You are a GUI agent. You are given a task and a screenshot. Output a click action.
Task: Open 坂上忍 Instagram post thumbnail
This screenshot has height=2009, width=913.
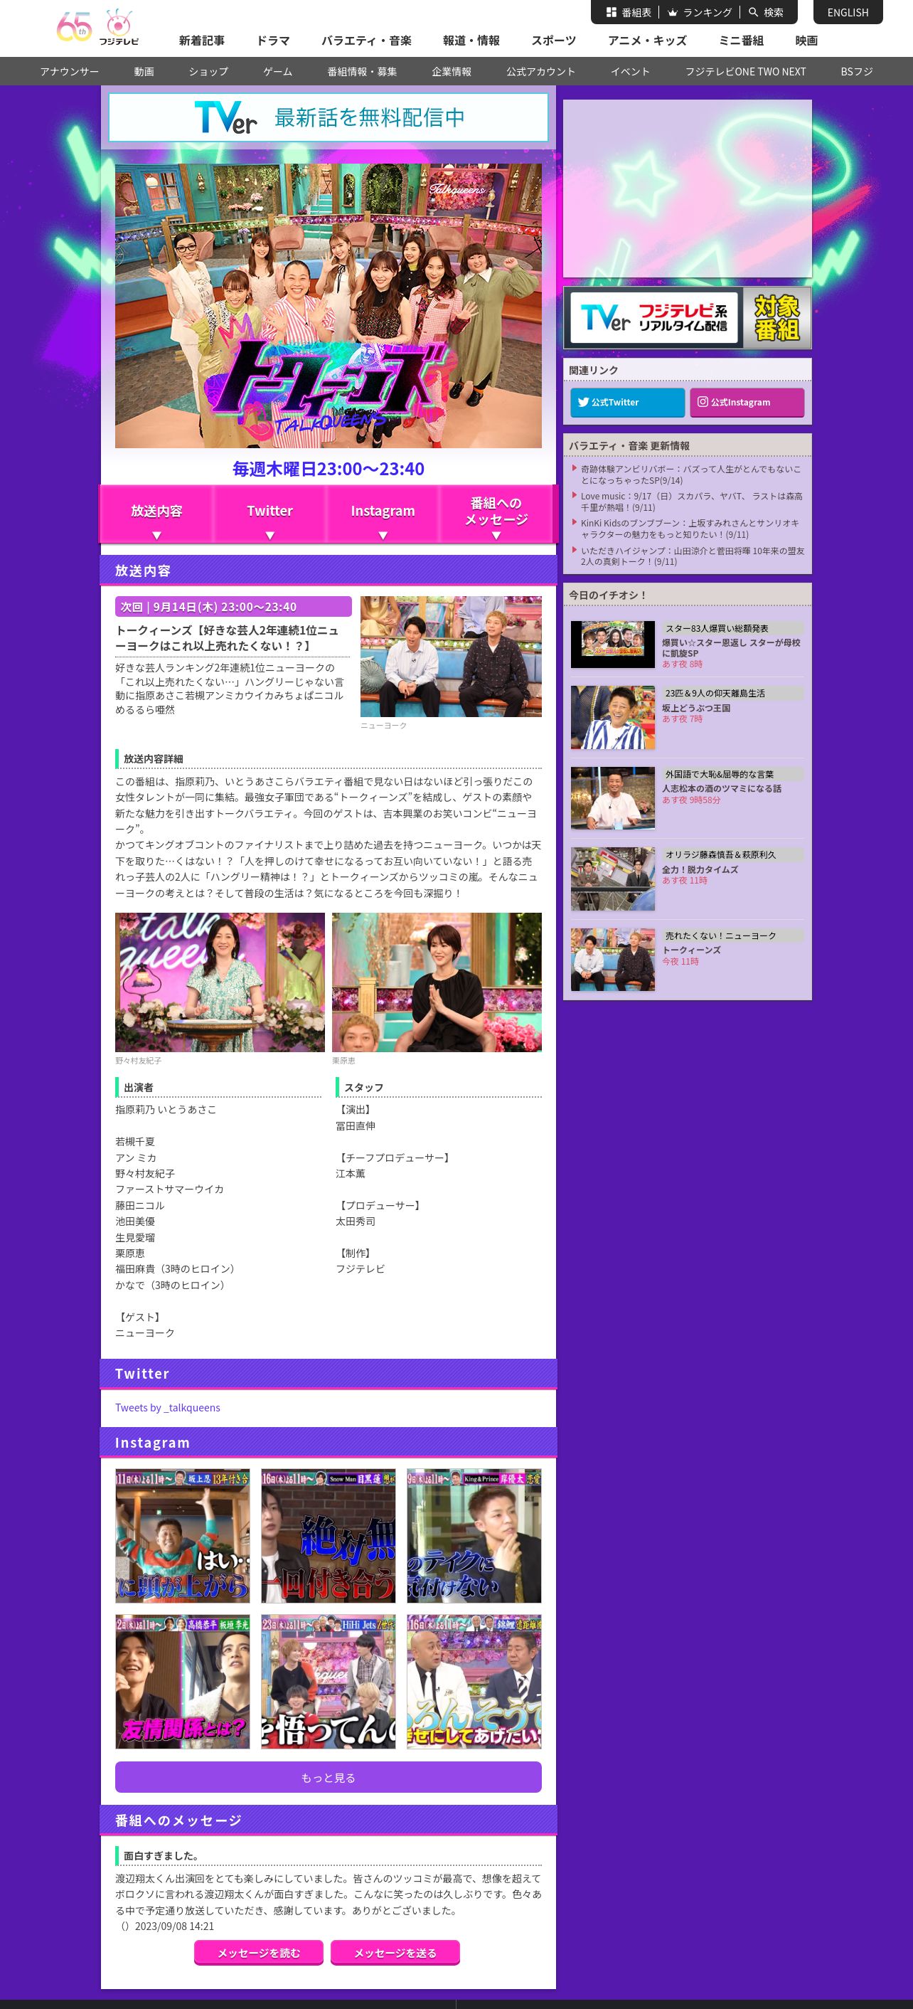pyautogui.click(x=183, y=1536)
